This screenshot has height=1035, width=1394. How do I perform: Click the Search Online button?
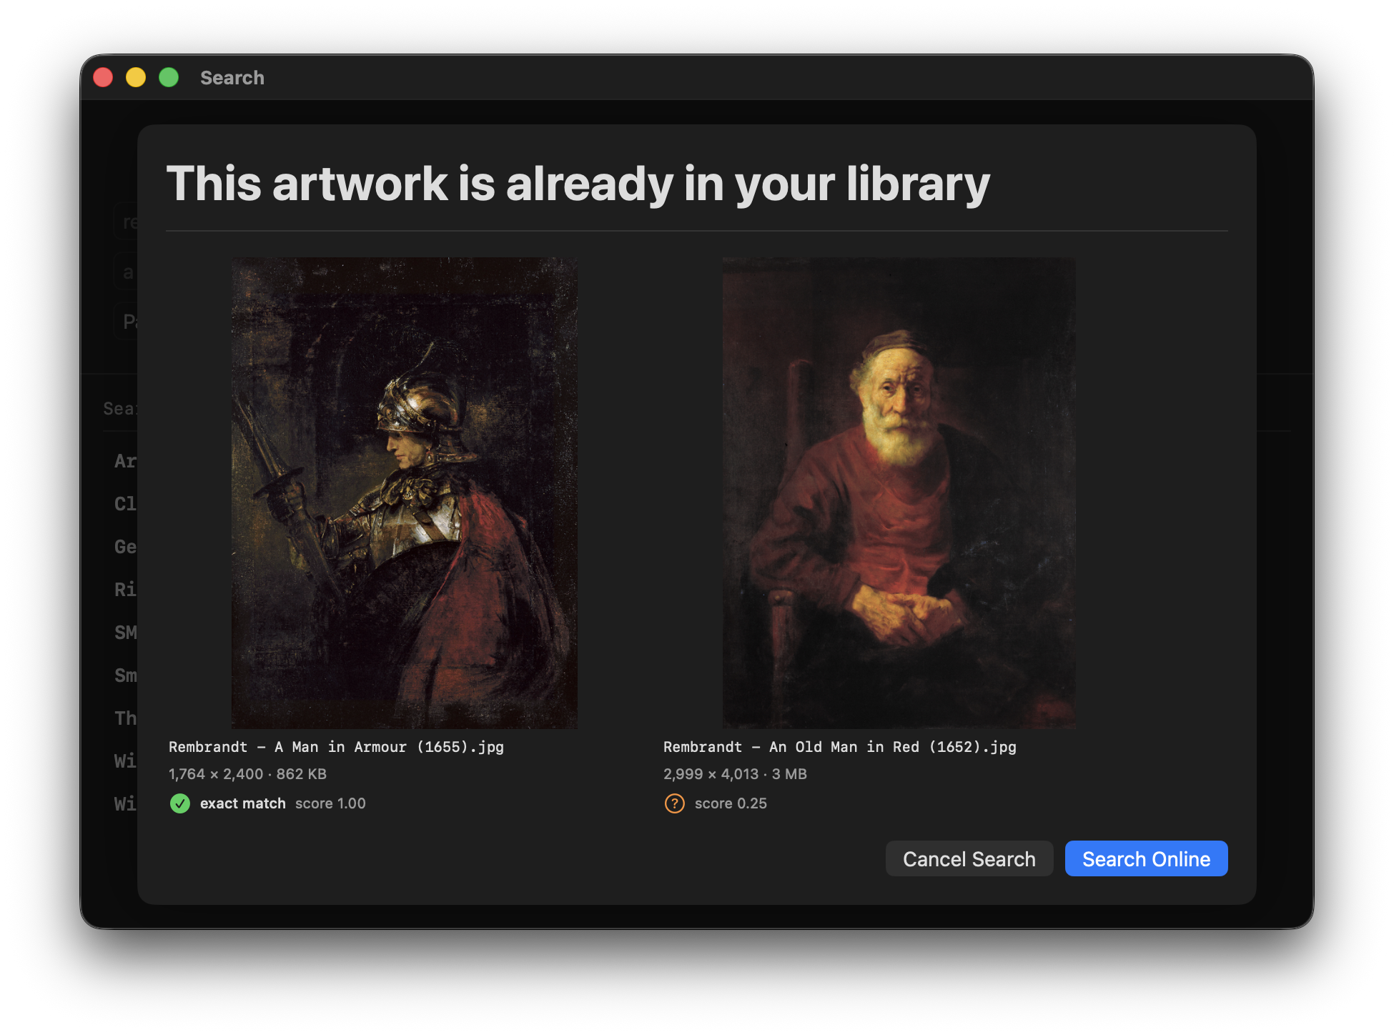pos(1146,858)
